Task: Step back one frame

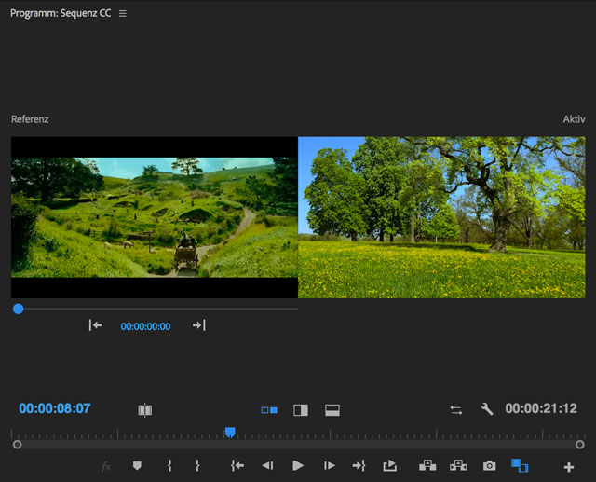Action: [x=267, y=465]
